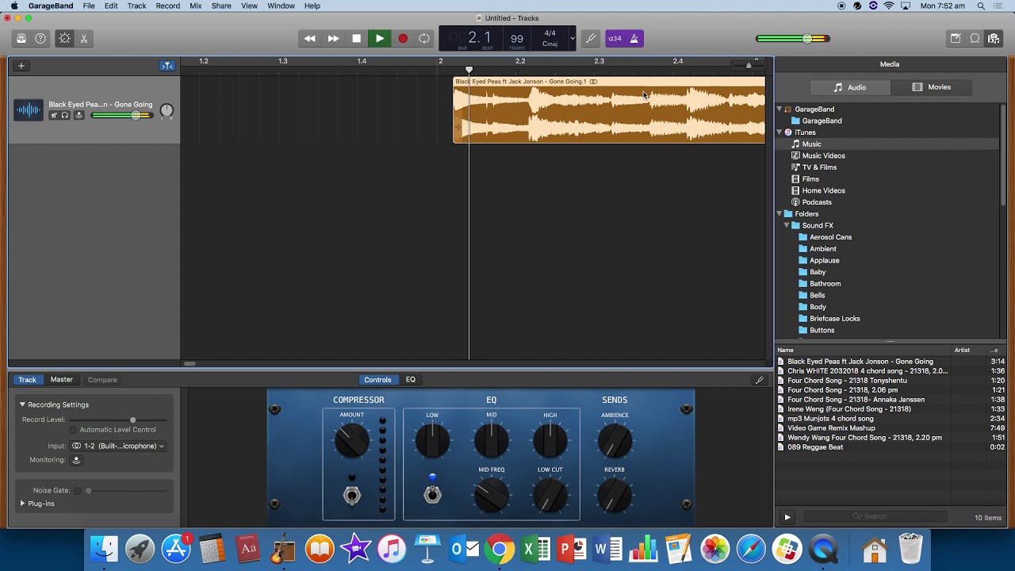Viewport: 1015px width, 571px height.
Task: Click the master volume slider
Action: [x=793, y=38]
